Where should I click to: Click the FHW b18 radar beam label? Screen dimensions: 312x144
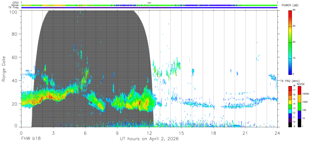point(31,139)
